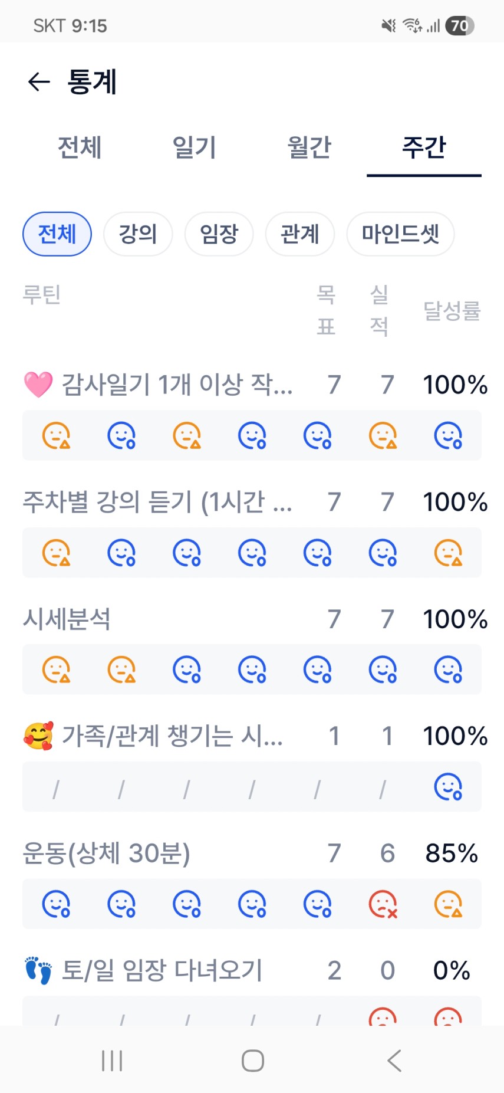Tap the red failed face in 운동 row

[383, 904]
